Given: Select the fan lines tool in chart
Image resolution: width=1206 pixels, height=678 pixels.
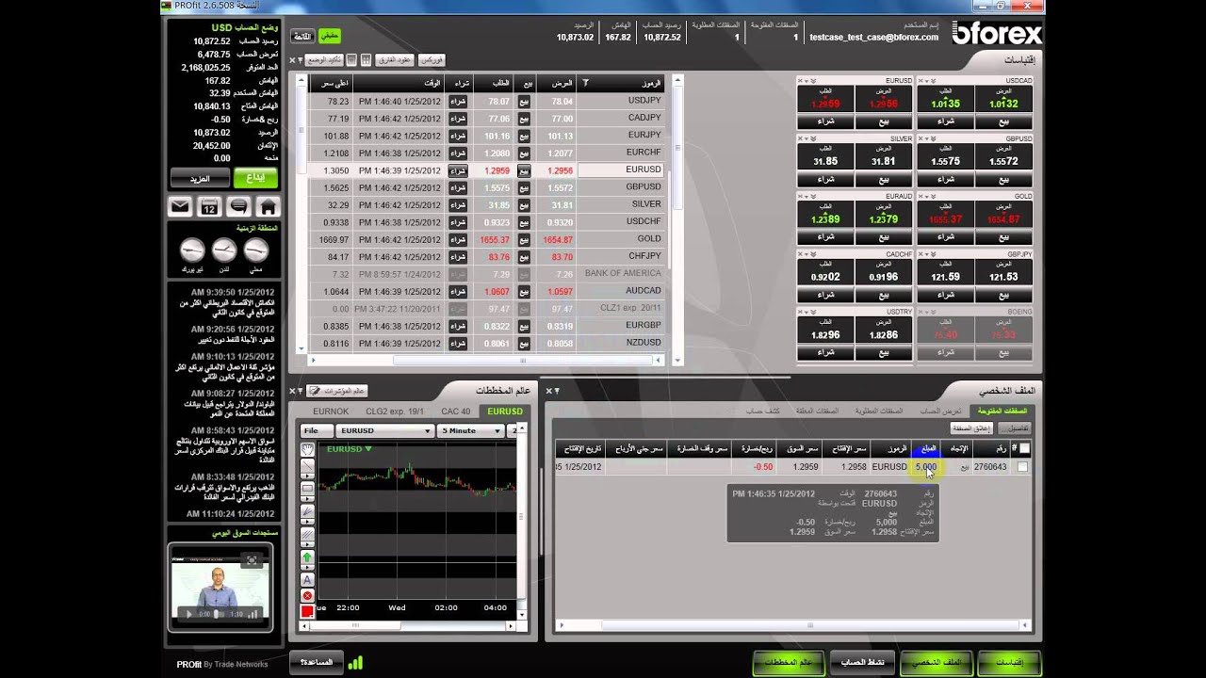Looking at the screenshot, I should pyautogui.click(x=307, y=512).
